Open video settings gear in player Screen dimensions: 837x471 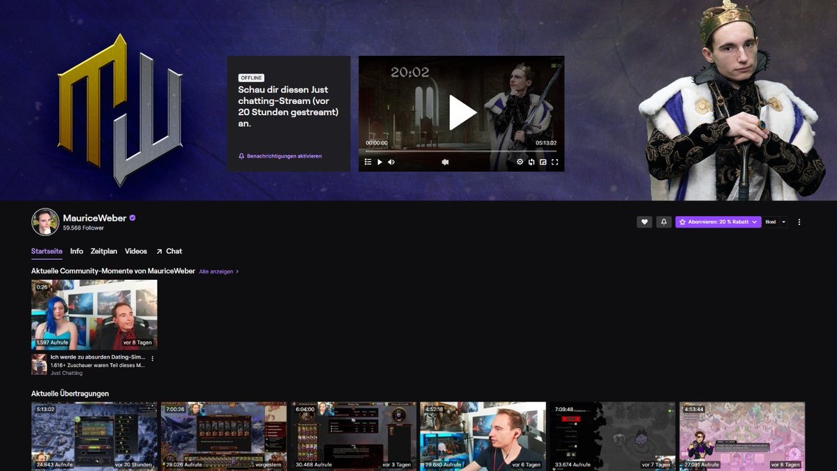[x=520, y=162]
